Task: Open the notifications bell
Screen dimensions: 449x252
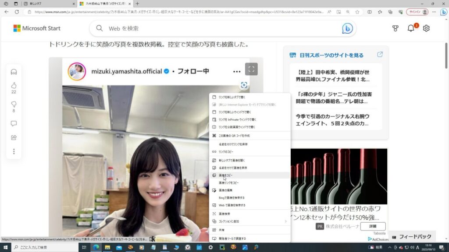Action: [x=411, y=28]
